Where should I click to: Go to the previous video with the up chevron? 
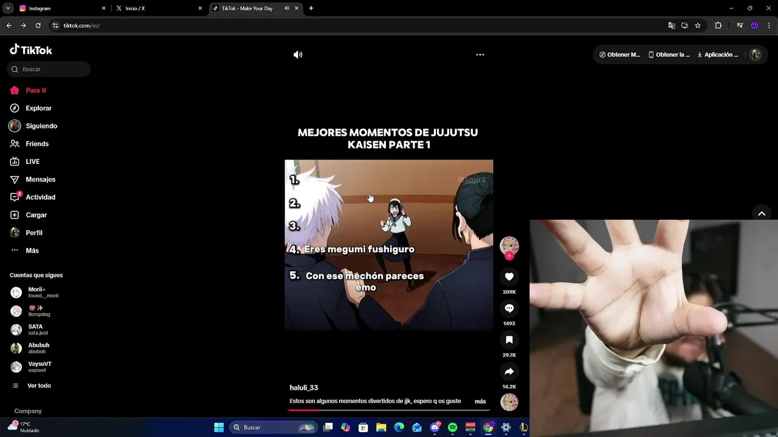click(762, 214)
